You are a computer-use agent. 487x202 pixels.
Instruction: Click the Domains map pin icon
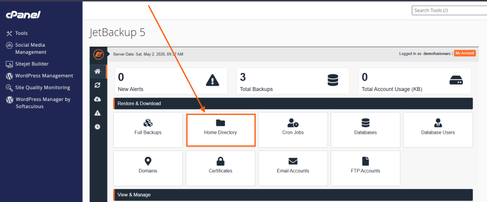coord(148,161)
